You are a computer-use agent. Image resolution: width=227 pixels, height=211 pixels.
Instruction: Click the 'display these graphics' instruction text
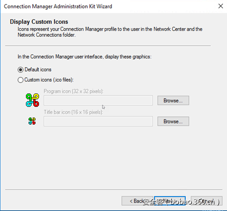pyautogui.click(x=84, y=57)
